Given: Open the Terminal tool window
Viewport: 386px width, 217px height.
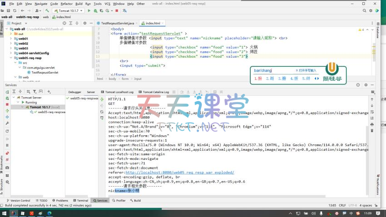Looking at the screenshot, I should pos(80,200).
